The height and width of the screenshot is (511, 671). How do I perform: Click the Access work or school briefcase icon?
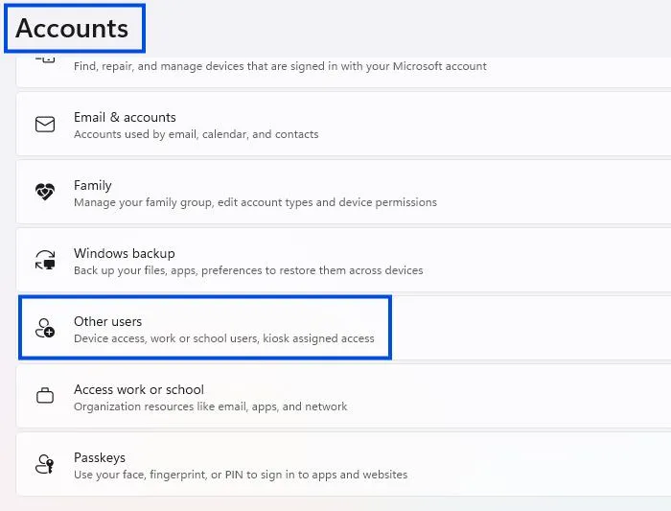click(x=45, y=395)
